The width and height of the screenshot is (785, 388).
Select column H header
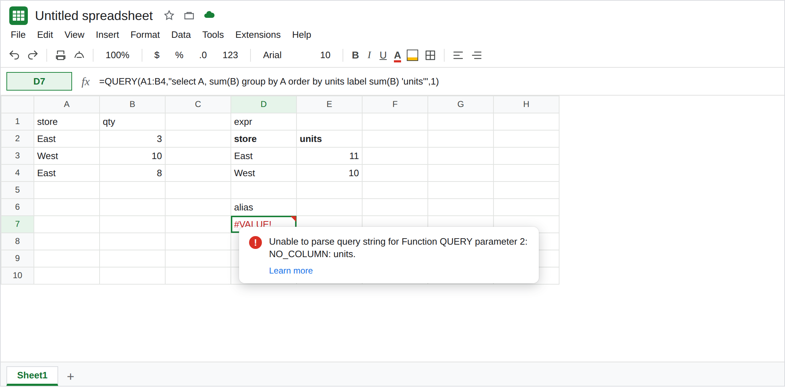click(x=526, y=104)
